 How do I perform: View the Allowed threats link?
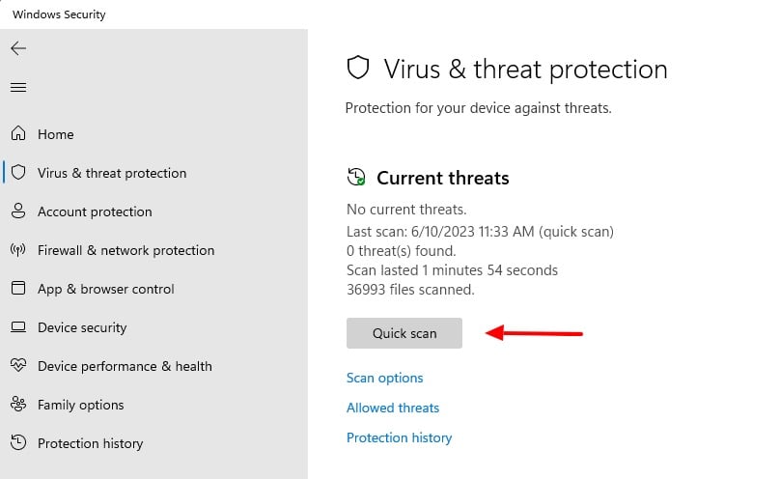click(393, 408)
